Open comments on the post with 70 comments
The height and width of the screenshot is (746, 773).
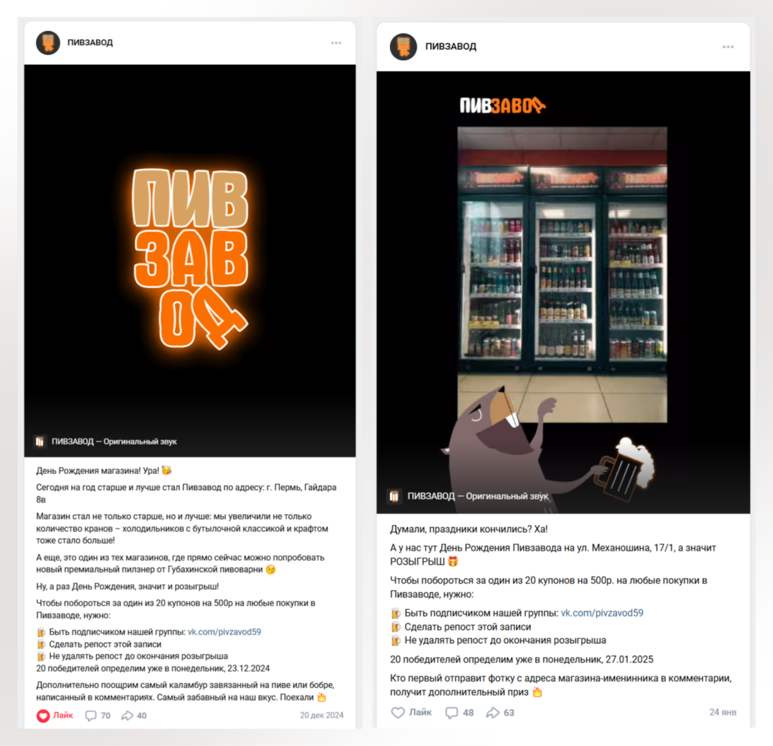tap(97, 715)
